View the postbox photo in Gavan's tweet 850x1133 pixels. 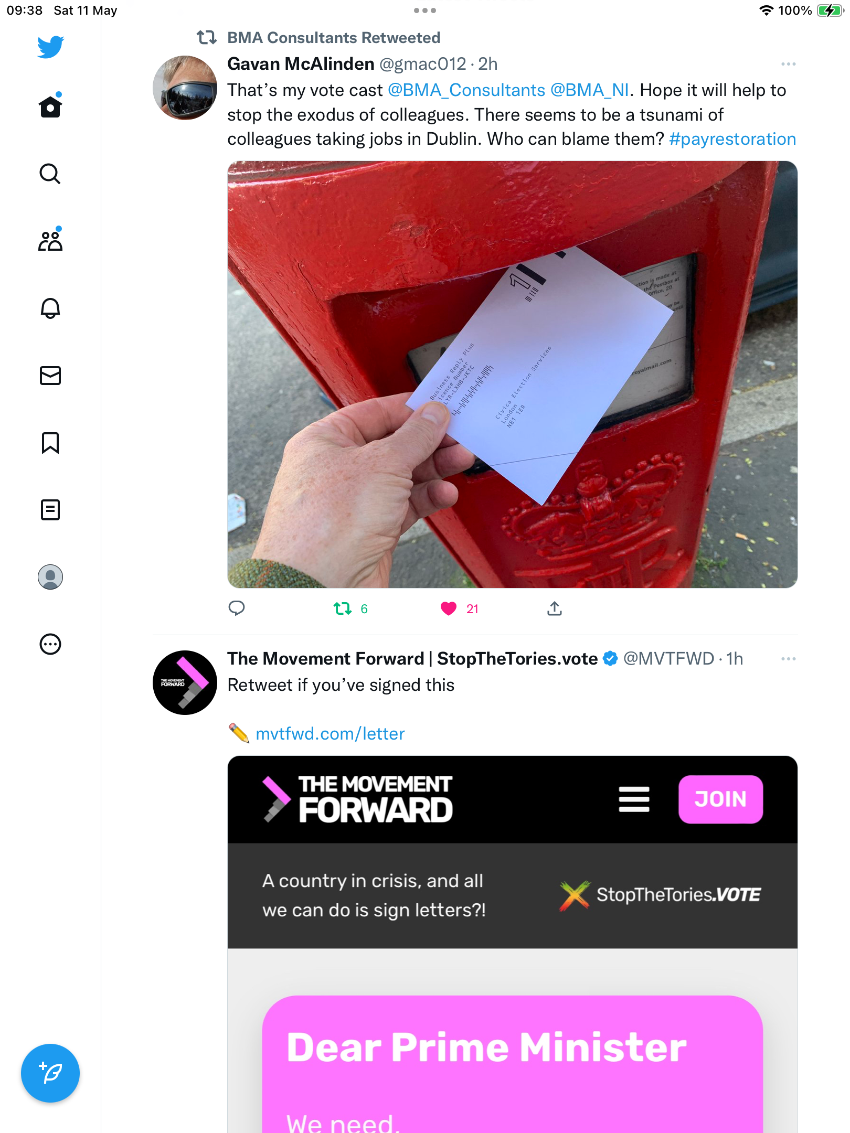point(513,375)
